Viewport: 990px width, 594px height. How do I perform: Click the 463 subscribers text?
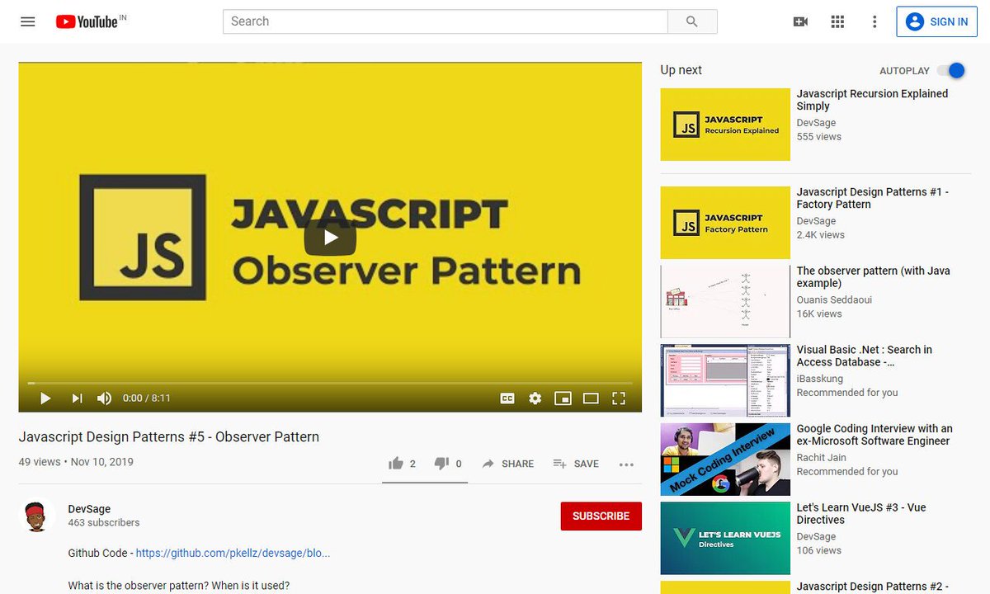coord(104,523)
